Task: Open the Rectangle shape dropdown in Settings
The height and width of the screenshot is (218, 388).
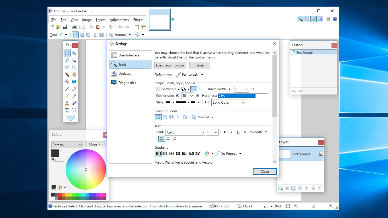Action: coord(167,89)
